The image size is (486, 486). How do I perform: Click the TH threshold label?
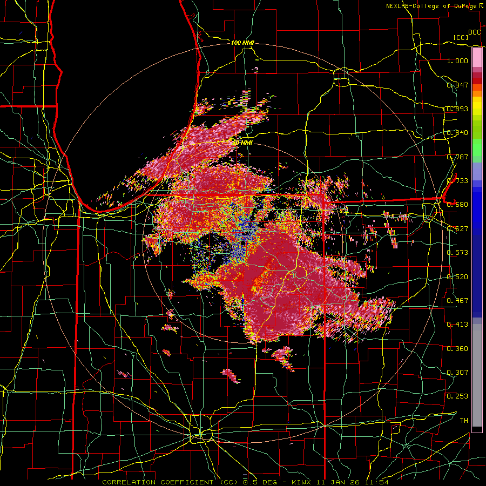point(464,420)
